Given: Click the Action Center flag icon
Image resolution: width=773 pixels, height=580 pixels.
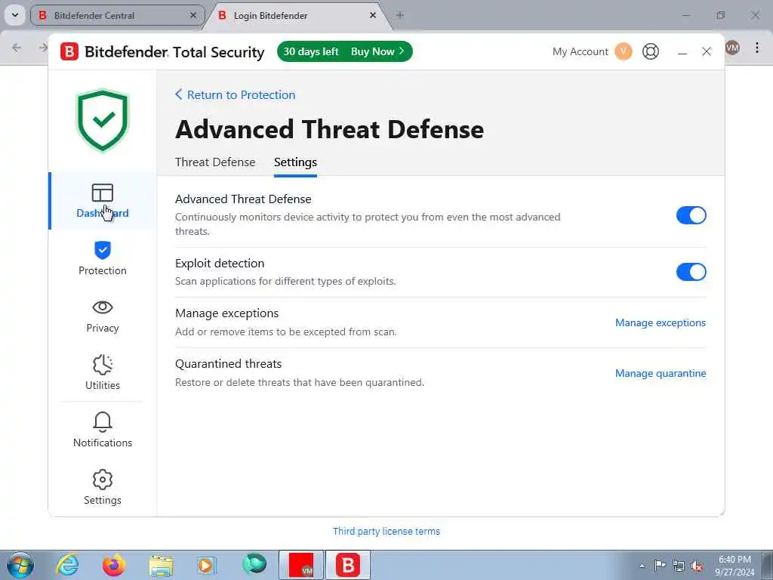Looking at the screenshot, I should (x=660, y=565).
